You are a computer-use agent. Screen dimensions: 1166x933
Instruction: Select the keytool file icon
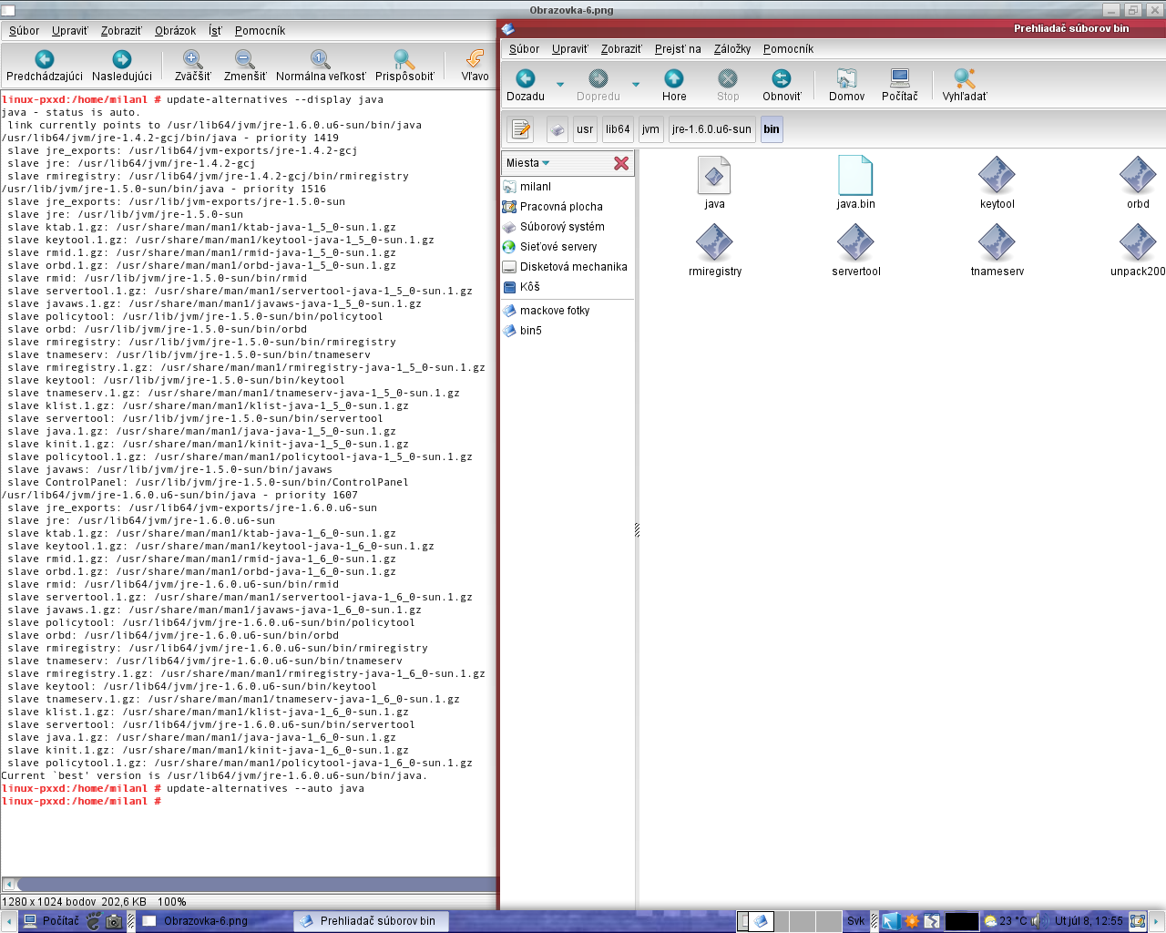coord(997,176)
